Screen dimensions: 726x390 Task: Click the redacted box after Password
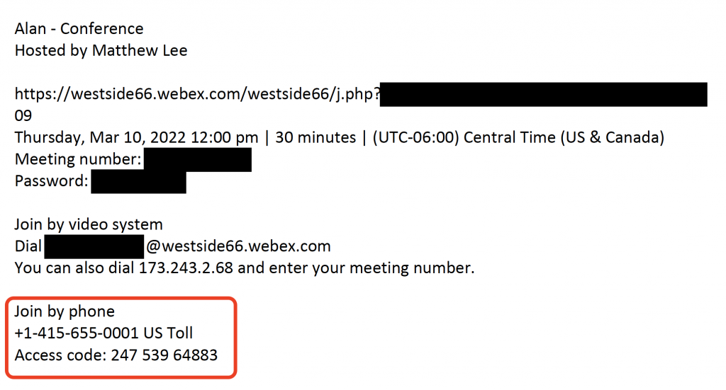pos(138,182)
